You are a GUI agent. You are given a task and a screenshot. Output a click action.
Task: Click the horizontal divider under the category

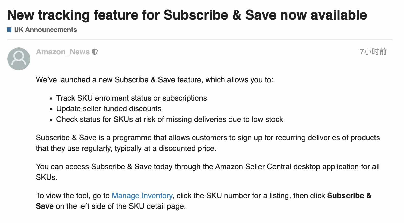pos(200,40)
